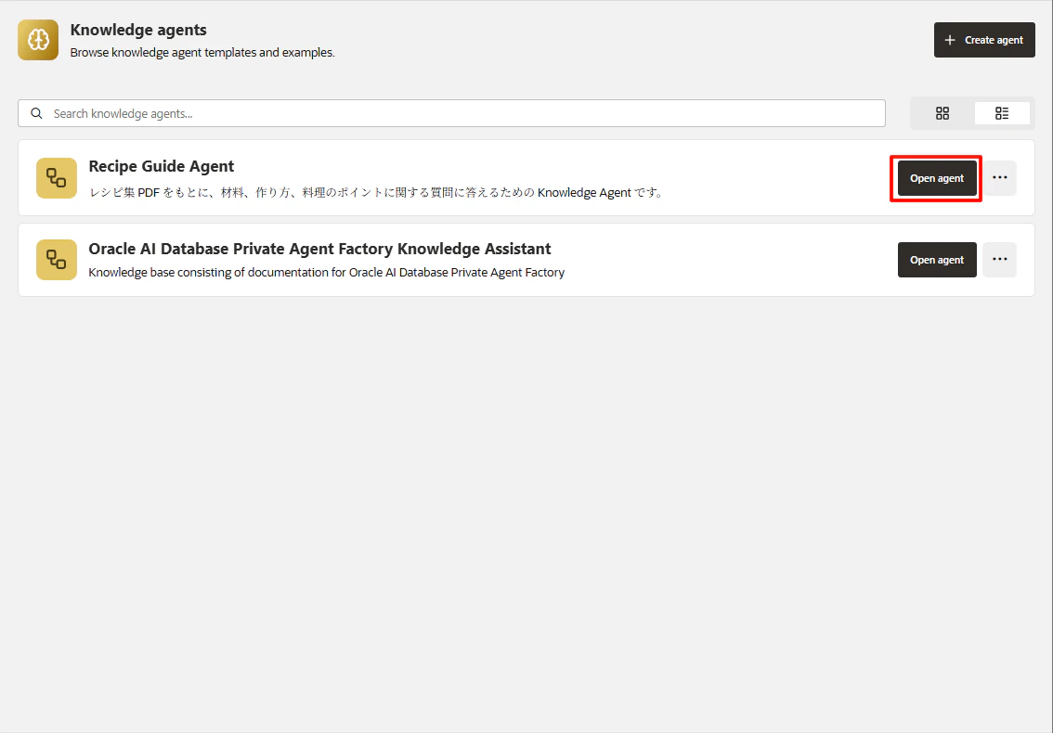The image size is (1053, 733).
Task: Open more options for Oracle Knowledge Assistant
Action: pyautogui.click(x=999, y=260)
